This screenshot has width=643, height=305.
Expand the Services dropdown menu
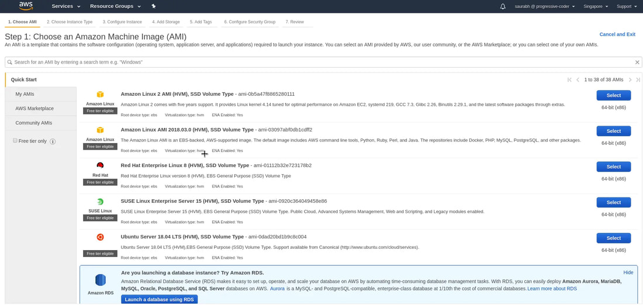(x=65, y=6)
